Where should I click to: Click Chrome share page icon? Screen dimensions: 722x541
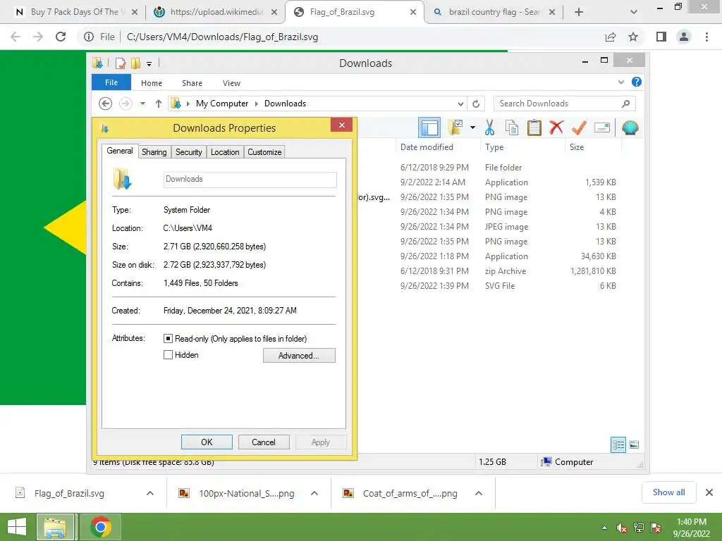[x=611, y=37]
